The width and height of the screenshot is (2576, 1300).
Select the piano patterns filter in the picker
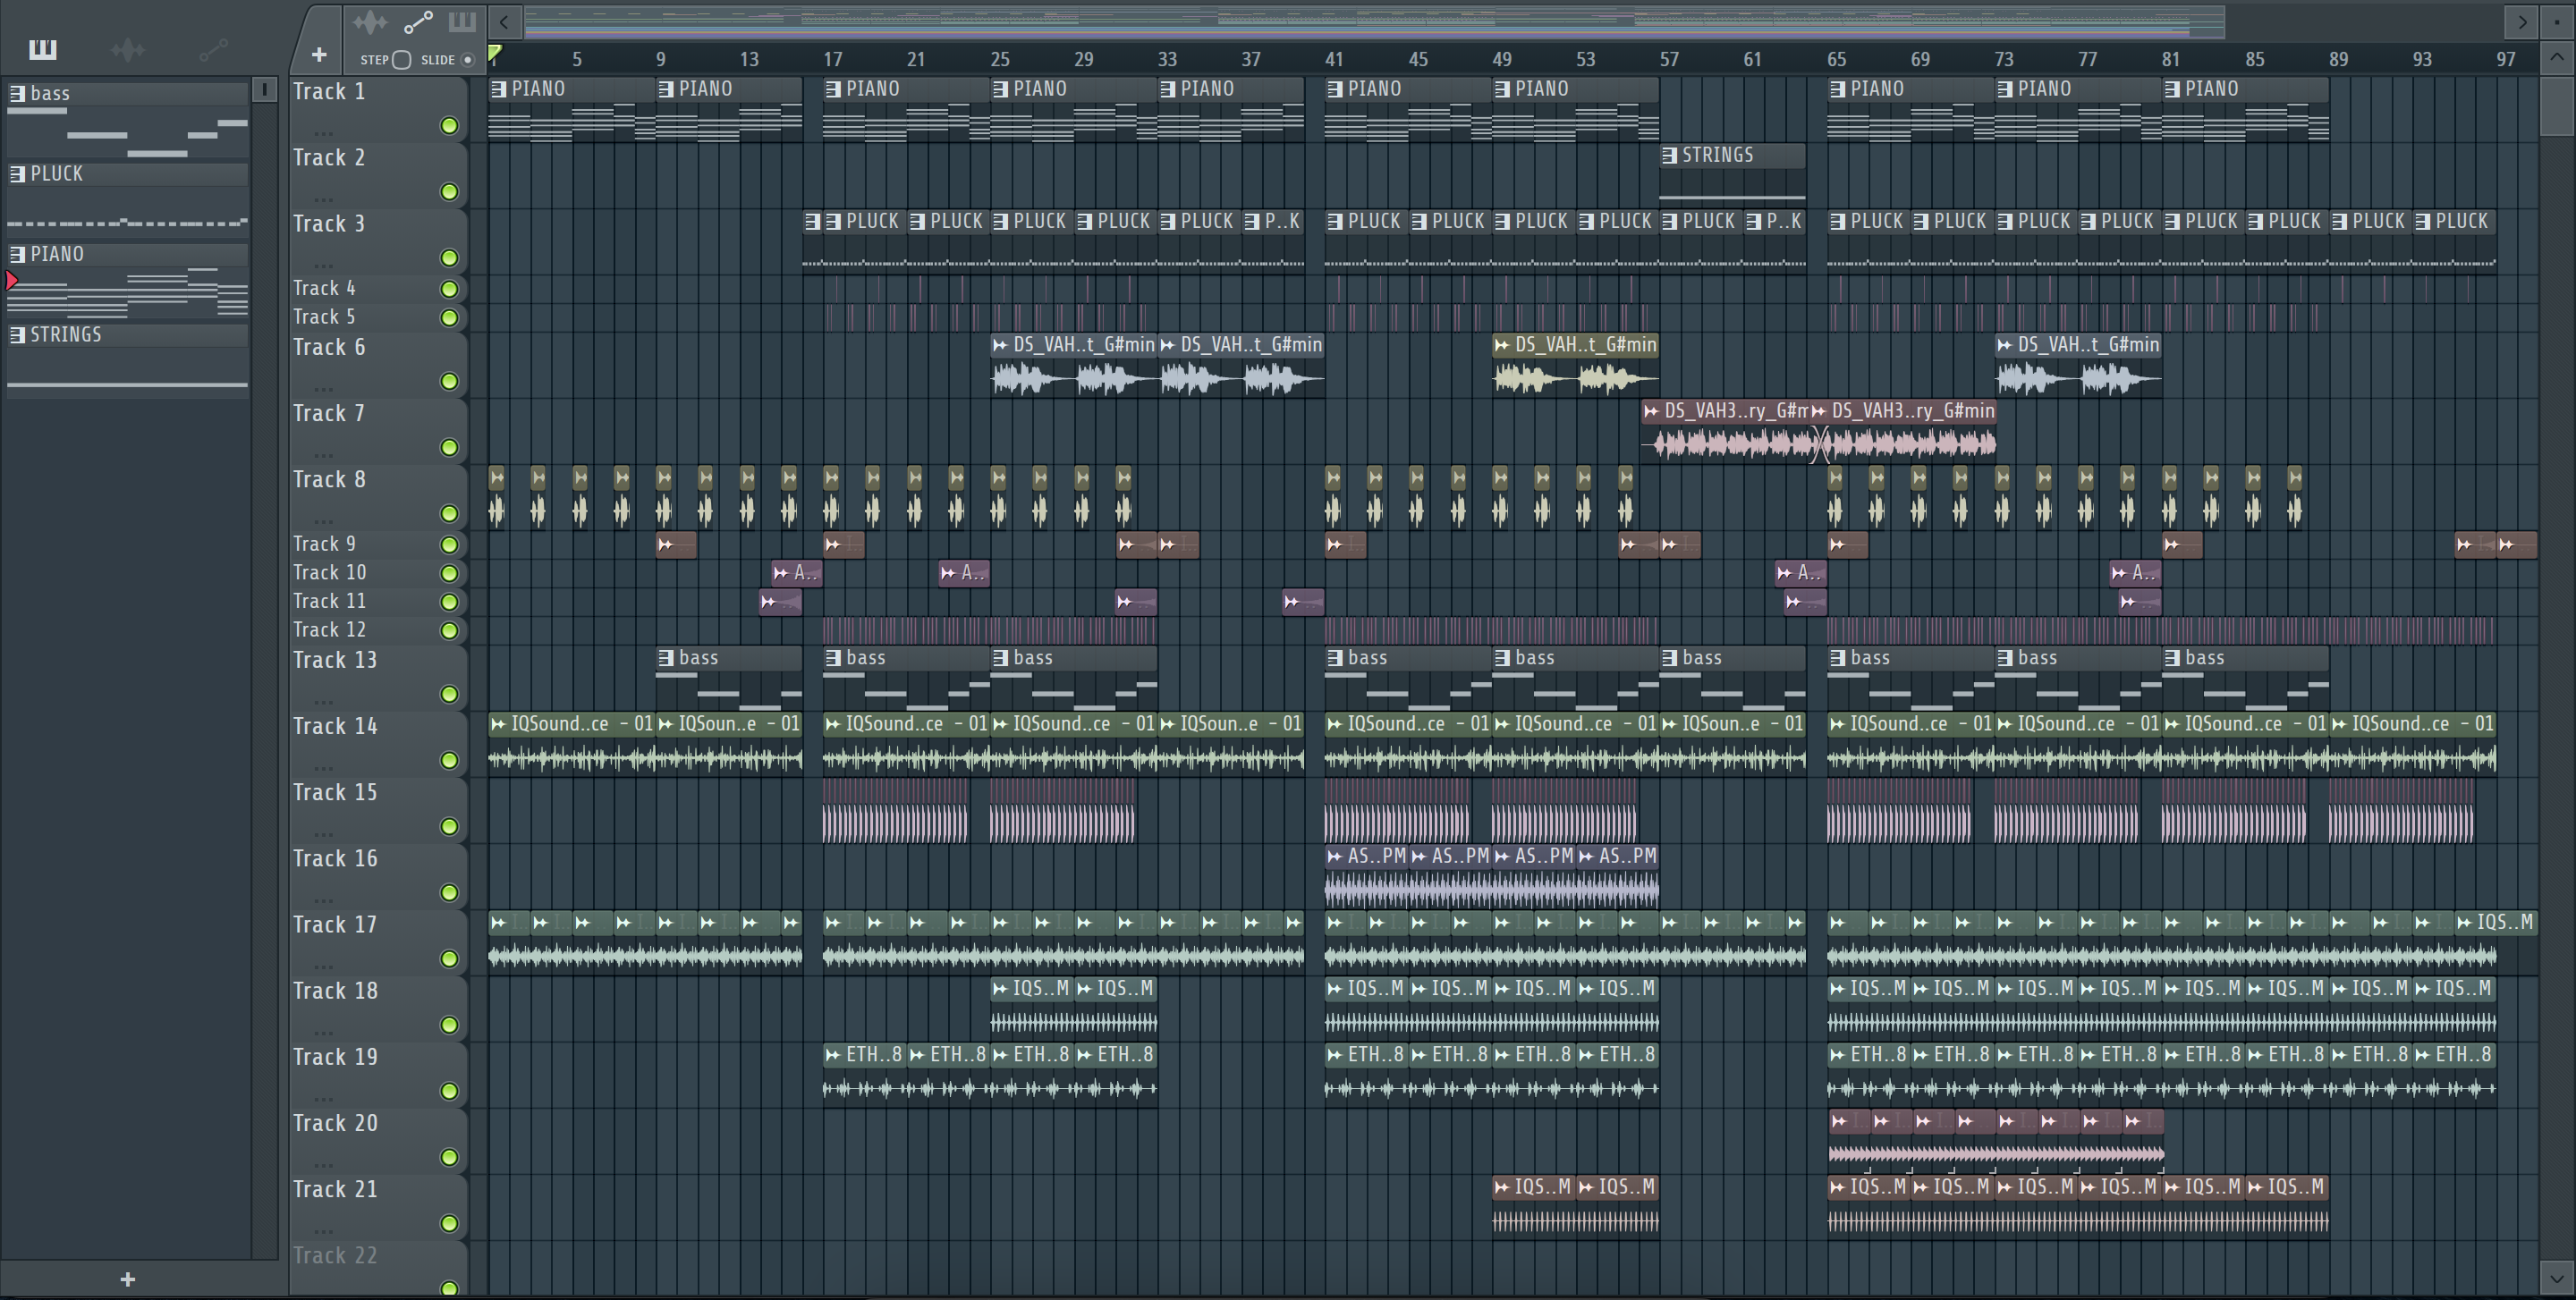tap(43, 49)
